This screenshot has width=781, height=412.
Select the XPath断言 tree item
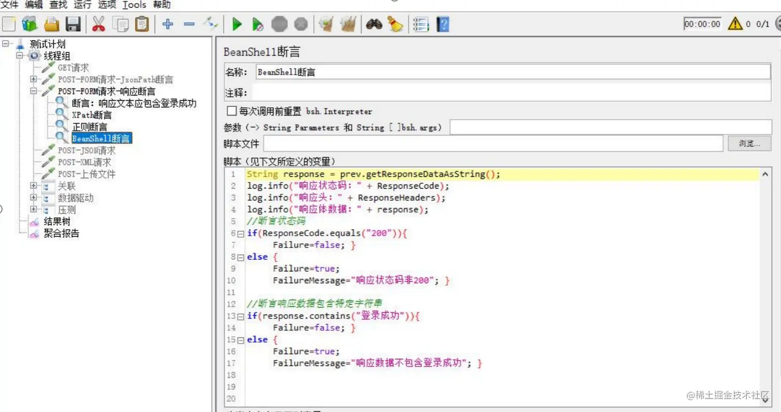[92, 115]
